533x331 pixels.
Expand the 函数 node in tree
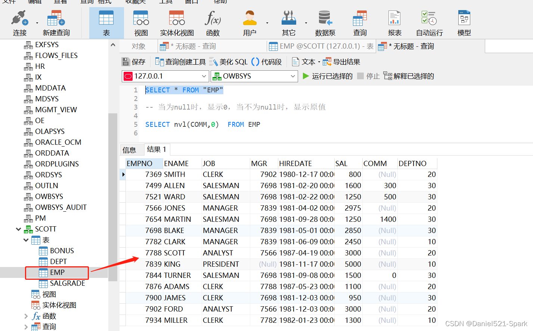pyautogui.click(x=26, y=316)
